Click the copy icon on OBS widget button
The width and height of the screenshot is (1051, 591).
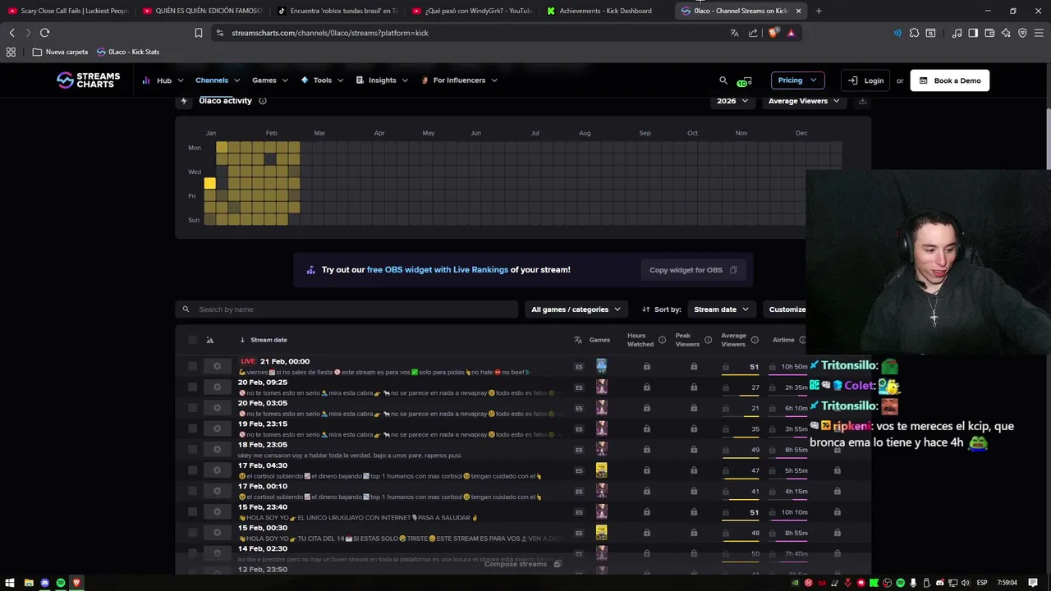click(x=733, y=270)
